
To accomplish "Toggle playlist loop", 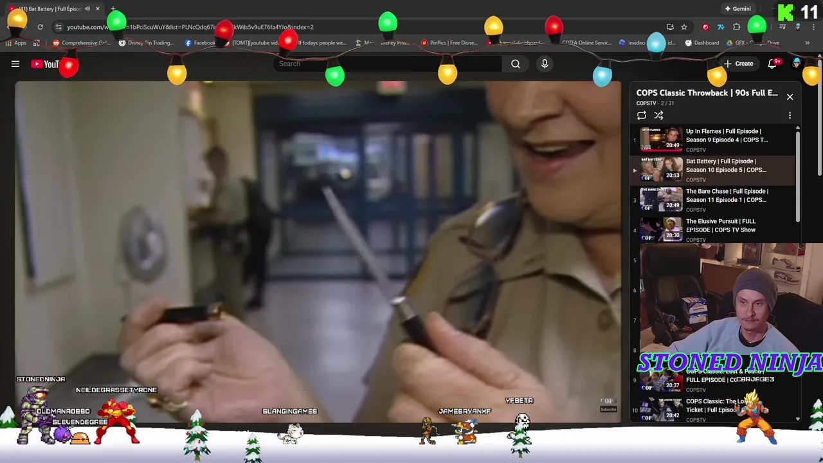I will tap(642, 115).
